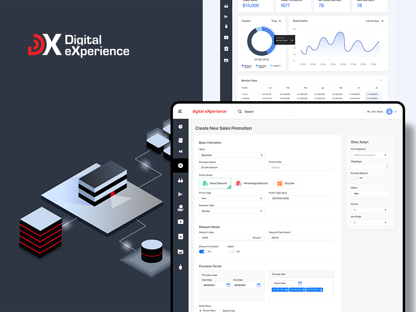This screenshot has height=312, width=416.
Task: Click the Start Date calendar icon
Action: [228, 285]
